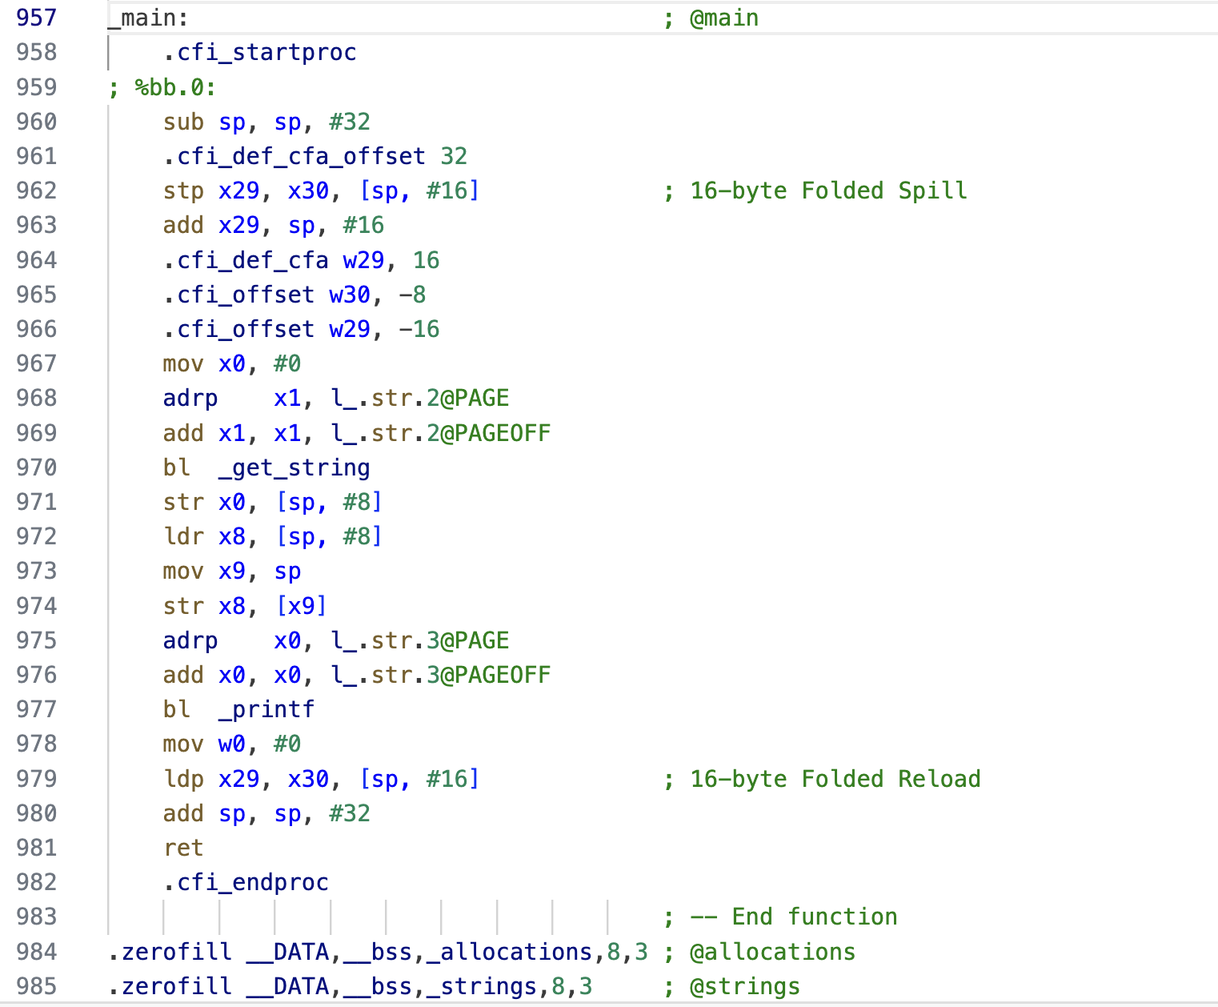The image size is (1218, 1007).
Task: Select the .zerofill _strings line
Action: point(351,986)
